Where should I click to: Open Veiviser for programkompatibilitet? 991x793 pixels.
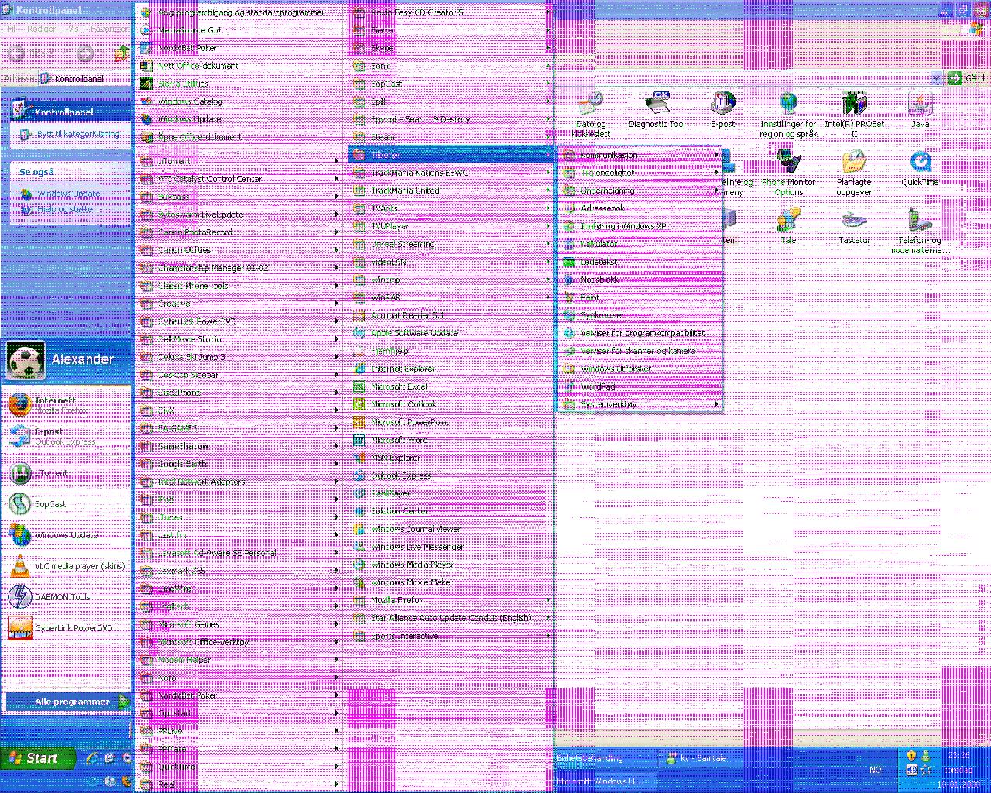click(x=640, y=333)
